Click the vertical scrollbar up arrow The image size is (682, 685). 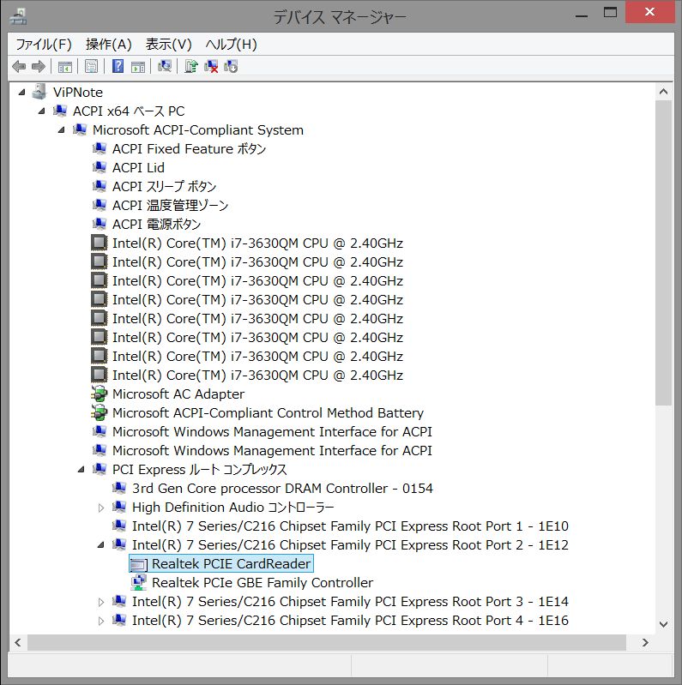pyautogui.click(x=663, y=92)
